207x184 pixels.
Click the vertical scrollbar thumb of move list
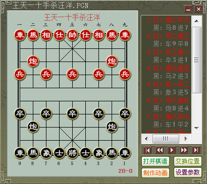click(x=196, y=60)
